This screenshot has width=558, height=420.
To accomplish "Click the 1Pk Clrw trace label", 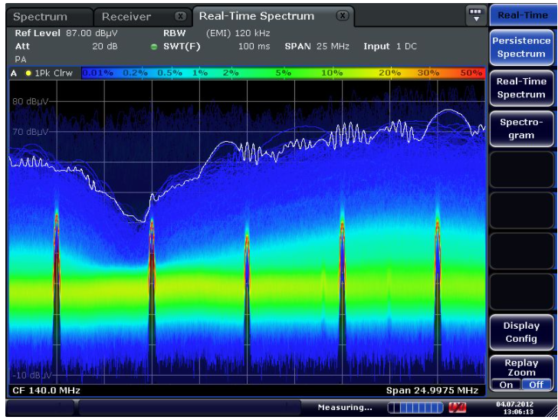I will point(54,74).
